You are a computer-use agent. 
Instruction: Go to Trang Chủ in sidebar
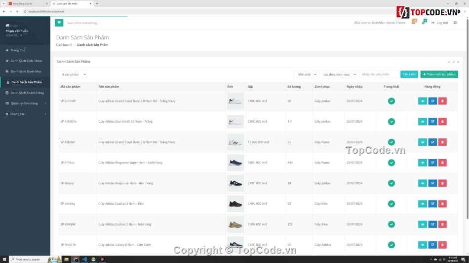pos(25,50)
